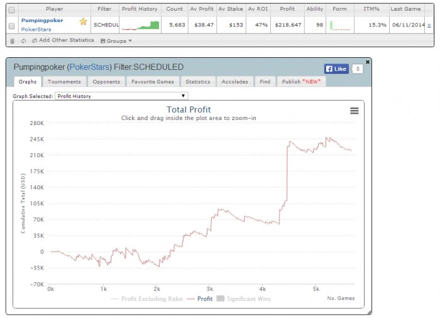440x318 pixels.
Task: Switch to the Statistics tab
Action: click(198, 82)
